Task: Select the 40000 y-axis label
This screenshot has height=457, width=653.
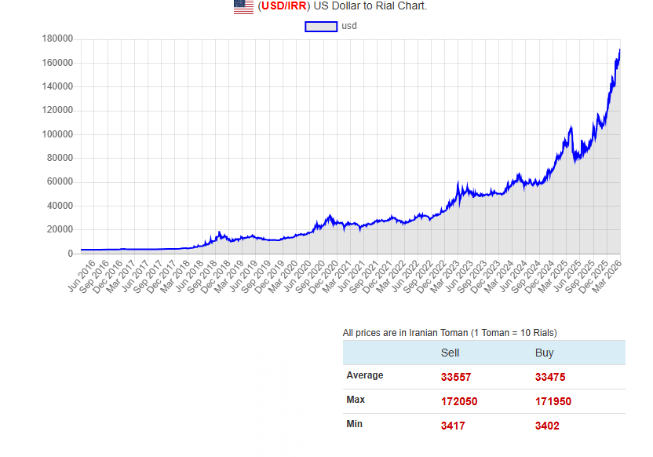Action: (60, 206)
